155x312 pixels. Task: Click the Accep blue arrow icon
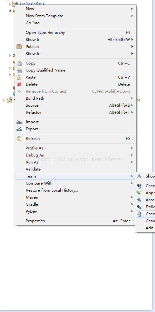pos(139,200)
